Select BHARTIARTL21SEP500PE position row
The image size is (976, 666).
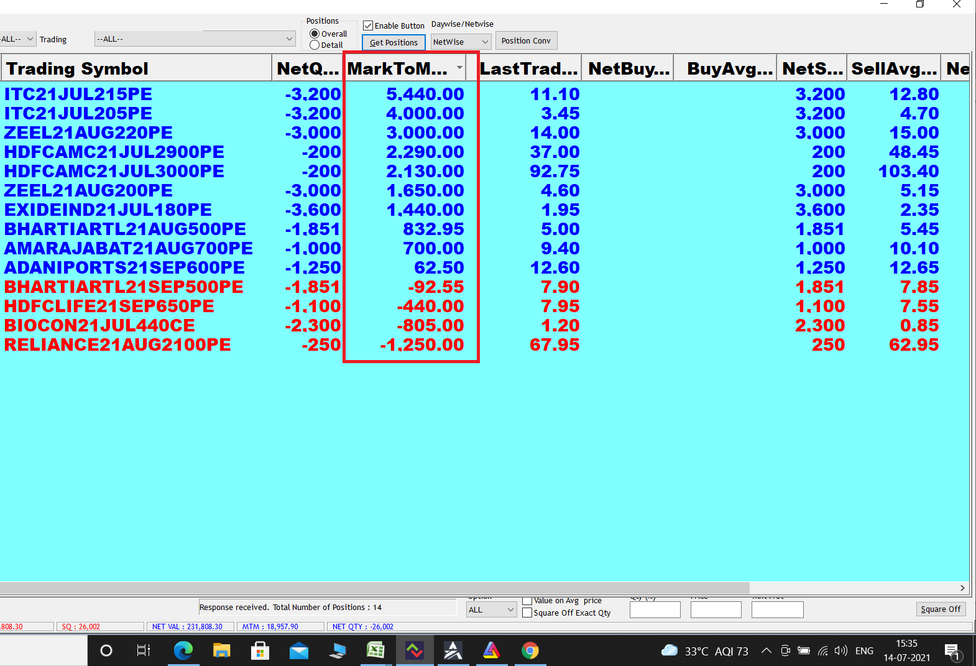tap(485, 287)
